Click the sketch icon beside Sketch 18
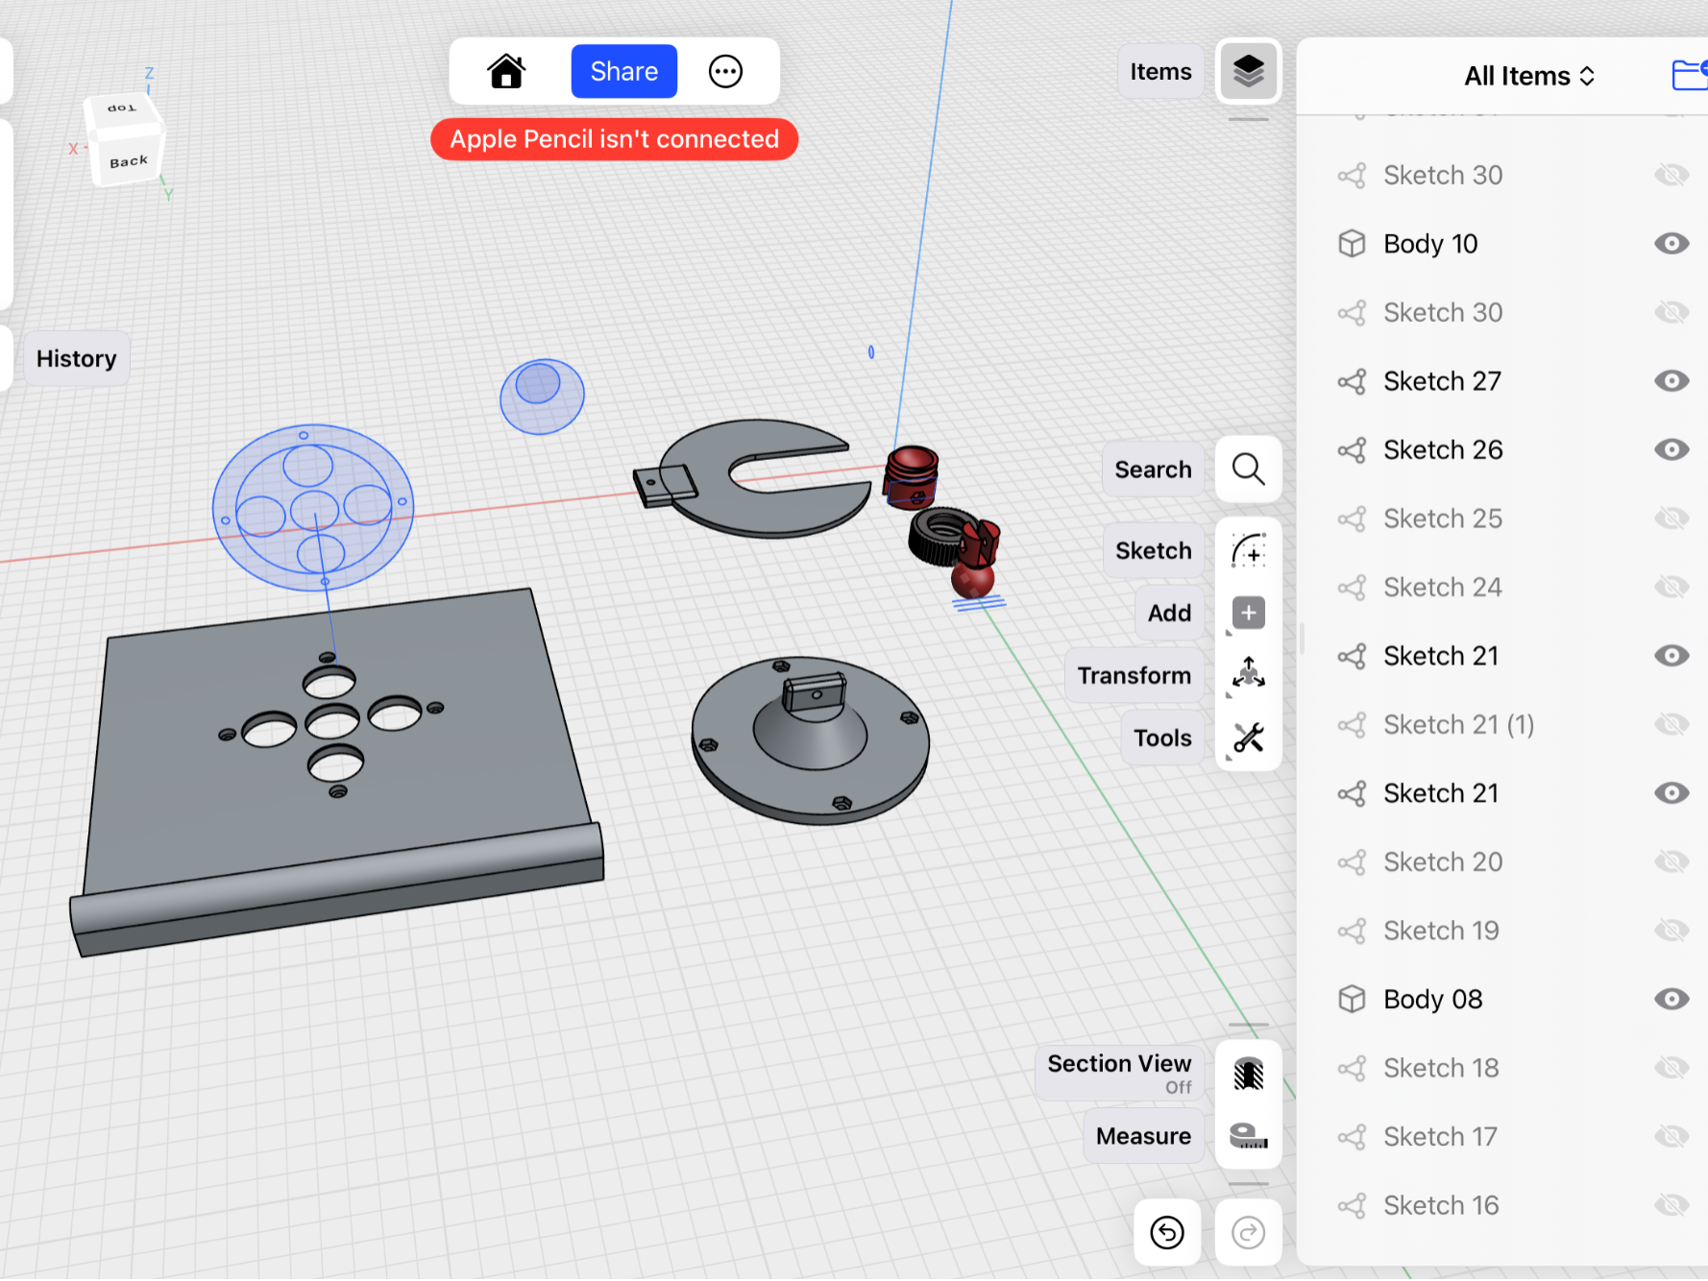 (x=1352, y=1068)
